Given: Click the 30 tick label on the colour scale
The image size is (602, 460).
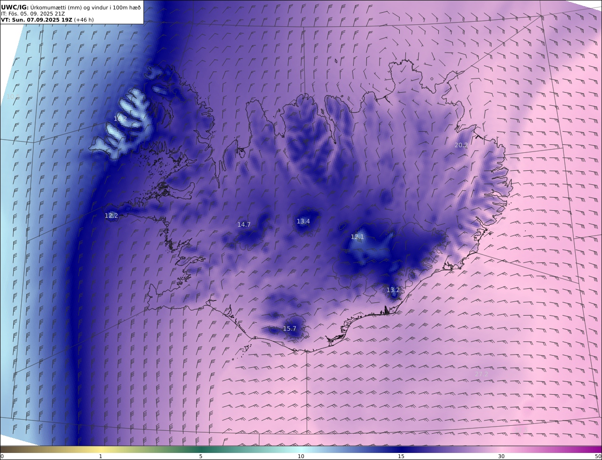Looking at the screenshot, I should [501, 457].
